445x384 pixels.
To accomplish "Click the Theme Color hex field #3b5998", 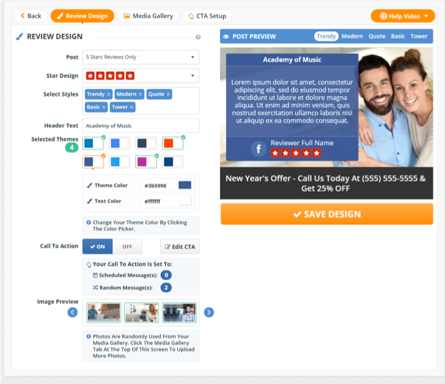I will click(x=159, y=185).
